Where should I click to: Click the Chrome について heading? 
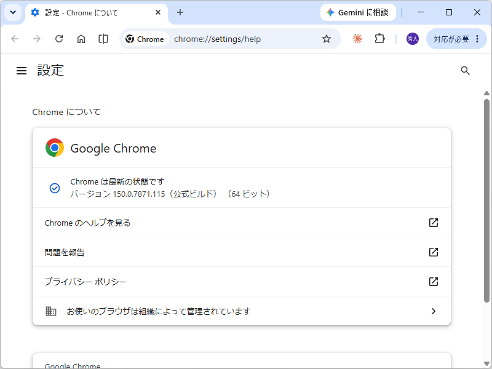[66, 112]
